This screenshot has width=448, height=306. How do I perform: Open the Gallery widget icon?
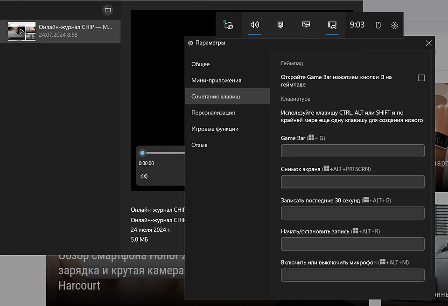(332, 25)
